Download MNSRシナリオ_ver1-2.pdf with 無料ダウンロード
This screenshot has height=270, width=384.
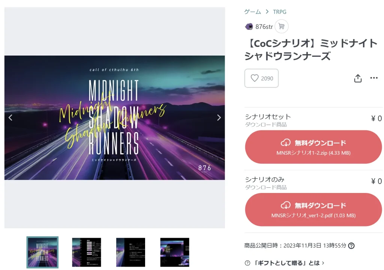pyautogui.click(x=313, y=210)
